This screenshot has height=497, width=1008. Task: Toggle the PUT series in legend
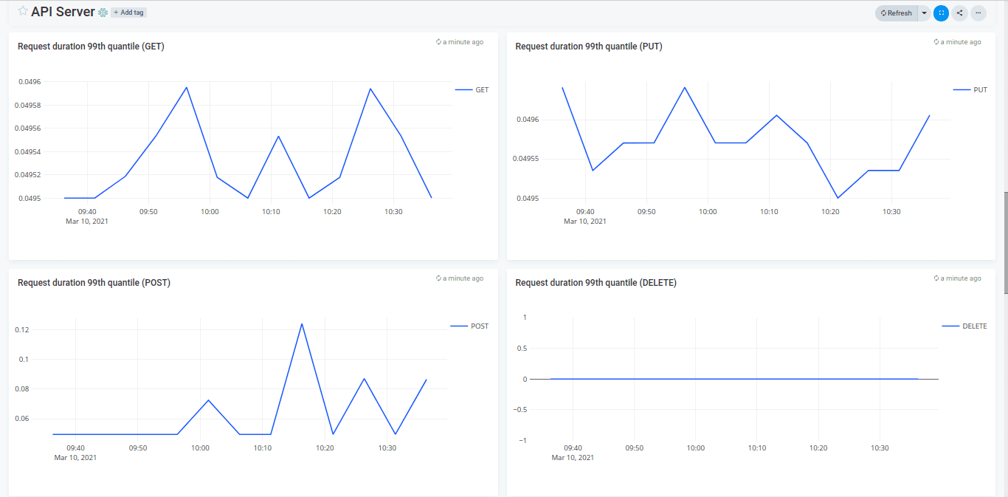coord(970,90)
